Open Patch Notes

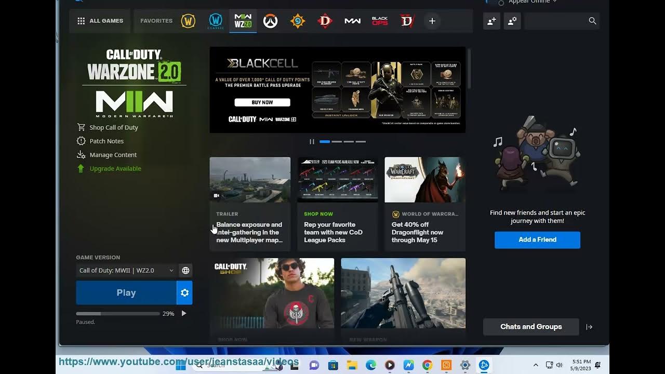point(100,141)
